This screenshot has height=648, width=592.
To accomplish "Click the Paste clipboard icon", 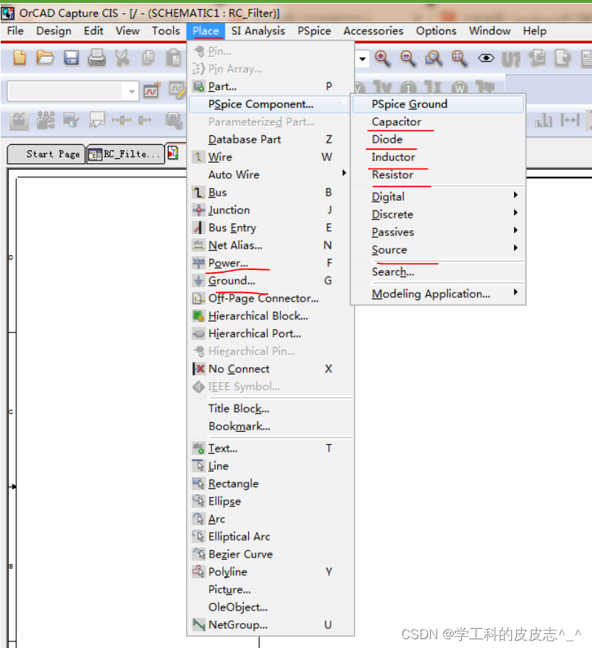I will click(174, 58).
